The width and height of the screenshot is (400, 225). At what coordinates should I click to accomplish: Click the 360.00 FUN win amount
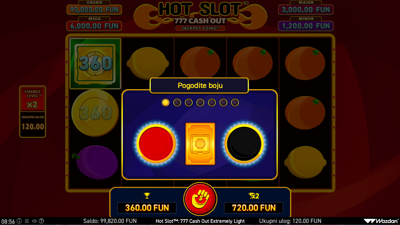coord(147,208)
